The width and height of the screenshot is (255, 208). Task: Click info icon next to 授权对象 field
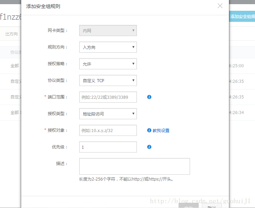(x=149, y=130)
